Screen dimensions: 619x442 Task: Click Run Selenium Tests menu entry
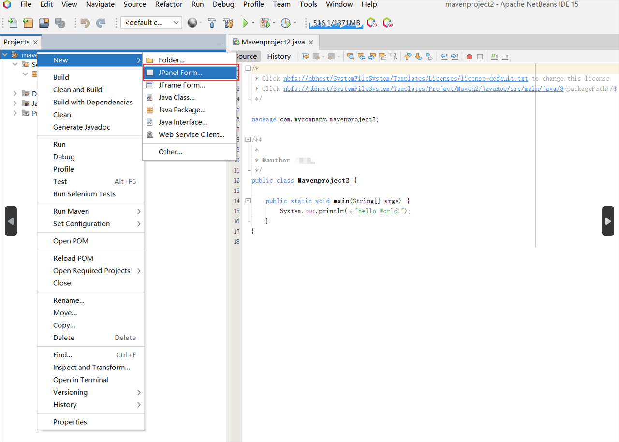coord(91,194)
